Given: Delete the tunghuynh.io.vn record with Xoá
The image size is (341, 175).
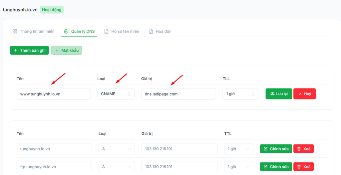Looking at the screenshot, I should pyautogui.click(x=304, y=149).
